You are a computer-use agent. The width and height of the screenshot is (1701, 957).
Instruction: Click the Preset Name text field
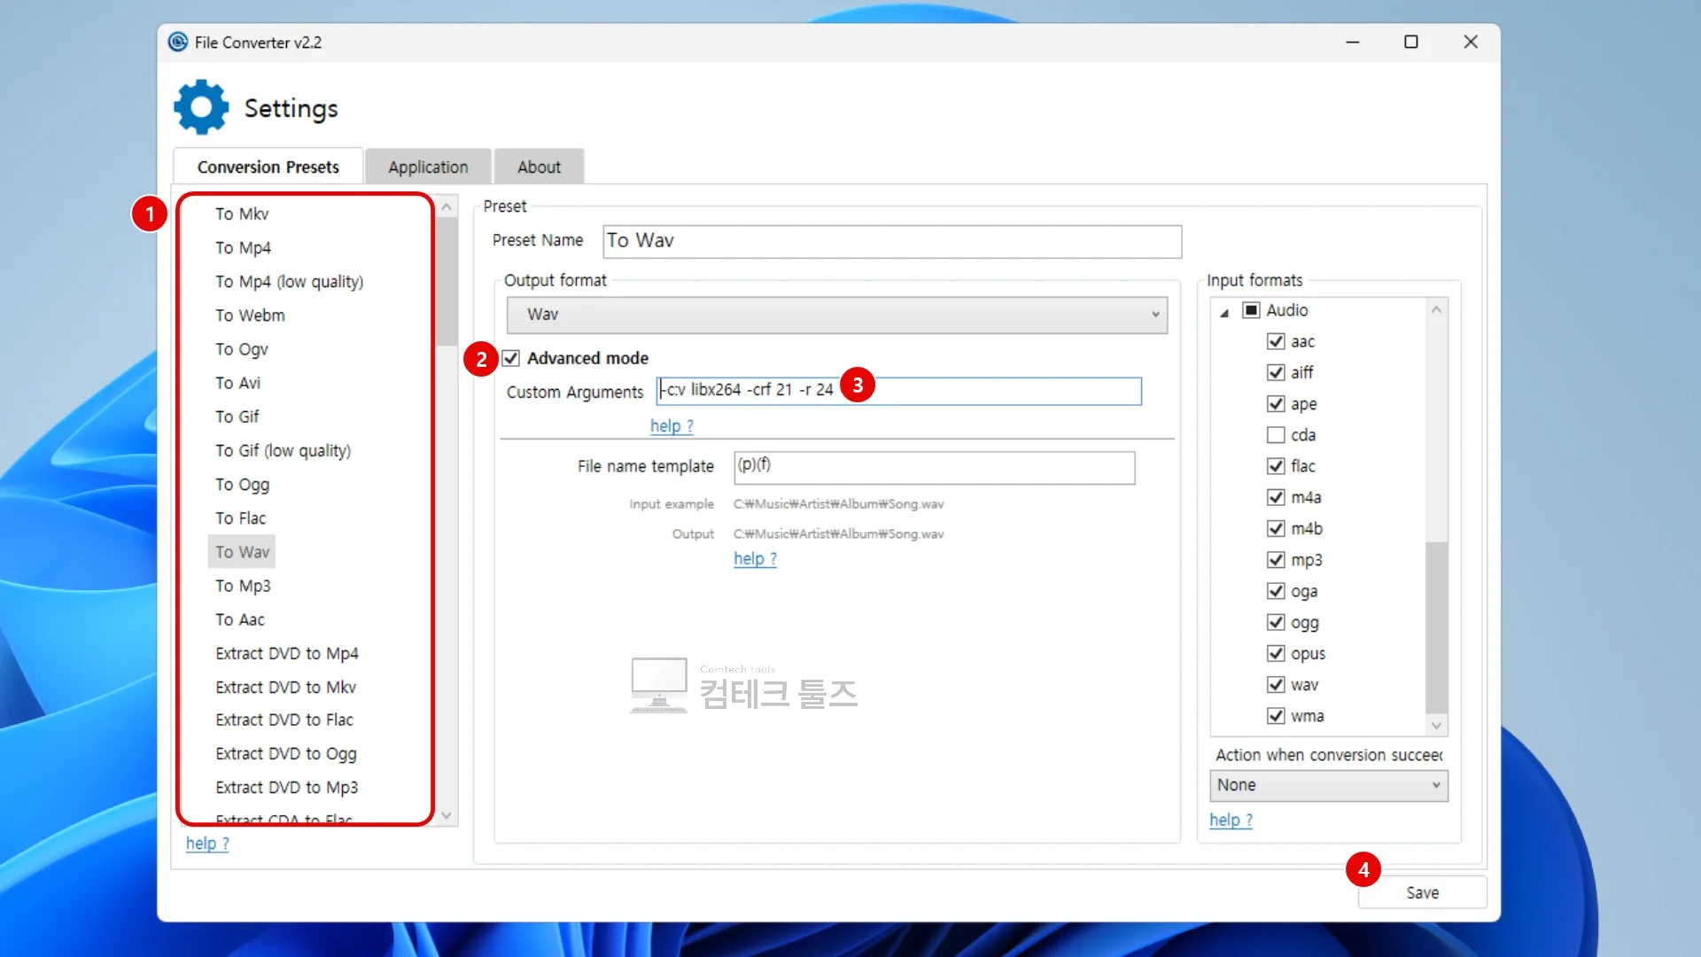click(x=892, y=241)
